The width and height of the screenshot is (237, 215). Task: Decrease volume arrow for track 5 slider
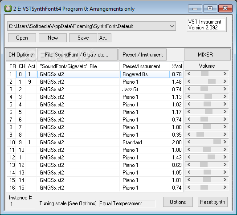point(189,104)
